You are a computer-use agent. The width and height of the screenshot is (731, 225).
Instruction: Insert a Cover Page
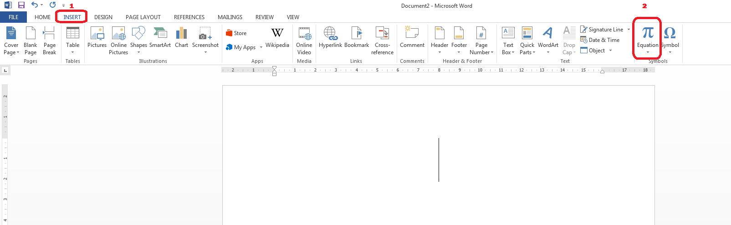pyautogui.click(x=11, y=41)
